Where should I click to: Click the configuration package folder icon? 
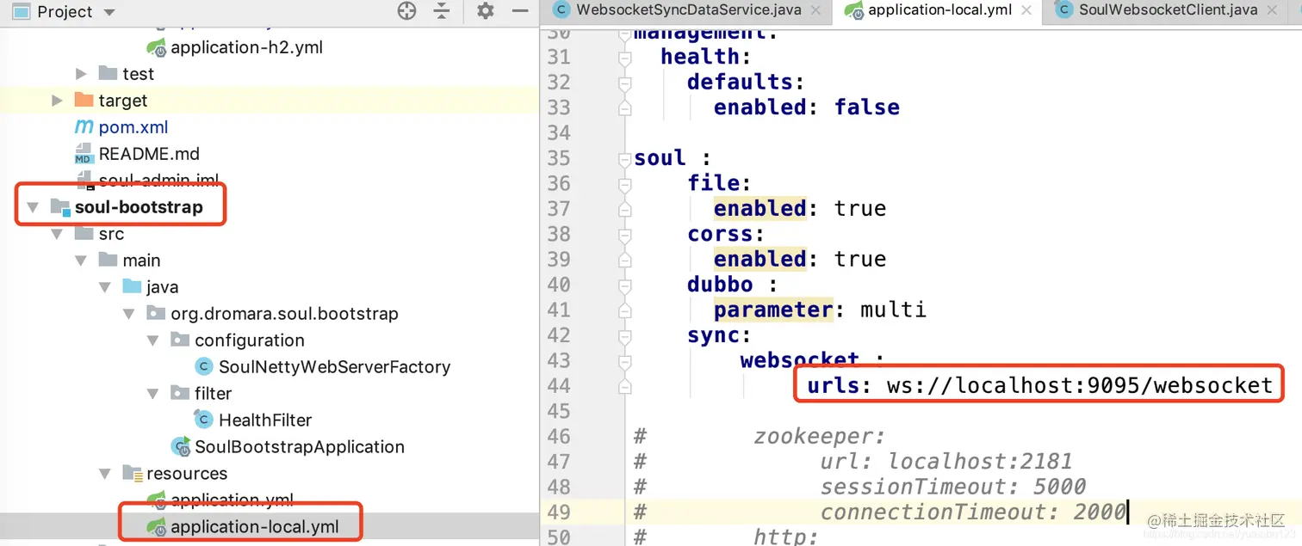tap(180, 340)
